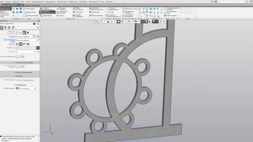Select Точка по координатам tool
Image resolution: width=253 pixels, height=142 pixels.
point(112,9)
